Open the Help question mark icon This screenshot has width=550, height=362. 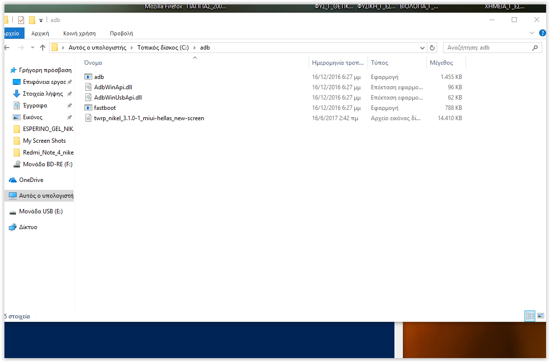[x=542, y=33]
